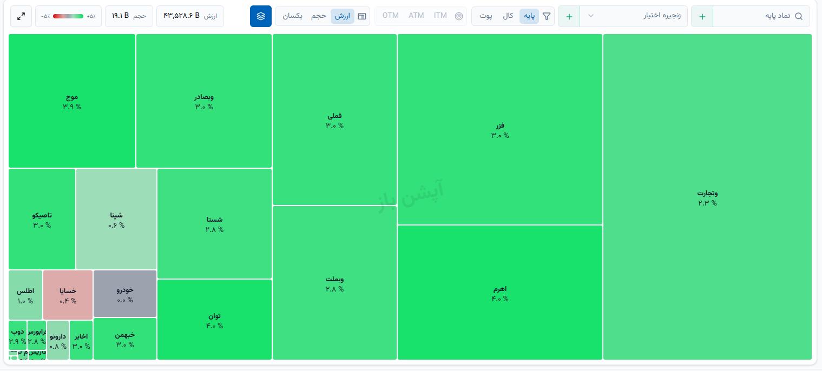Select the شستا treemap tile
The image size is (822, 371).
coord(214,224)
